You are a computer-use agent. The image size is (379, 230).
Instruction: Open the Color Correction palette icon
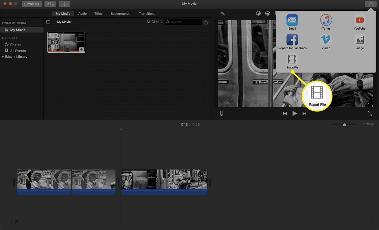[268, 13]
